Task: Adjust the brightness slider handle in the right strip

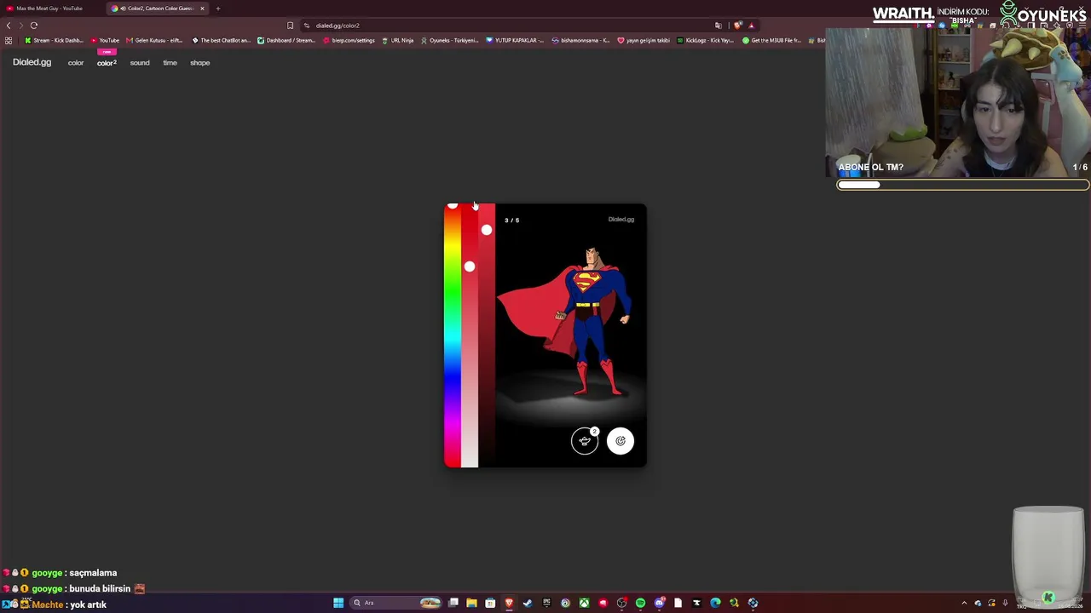Action: coord(486,230)
